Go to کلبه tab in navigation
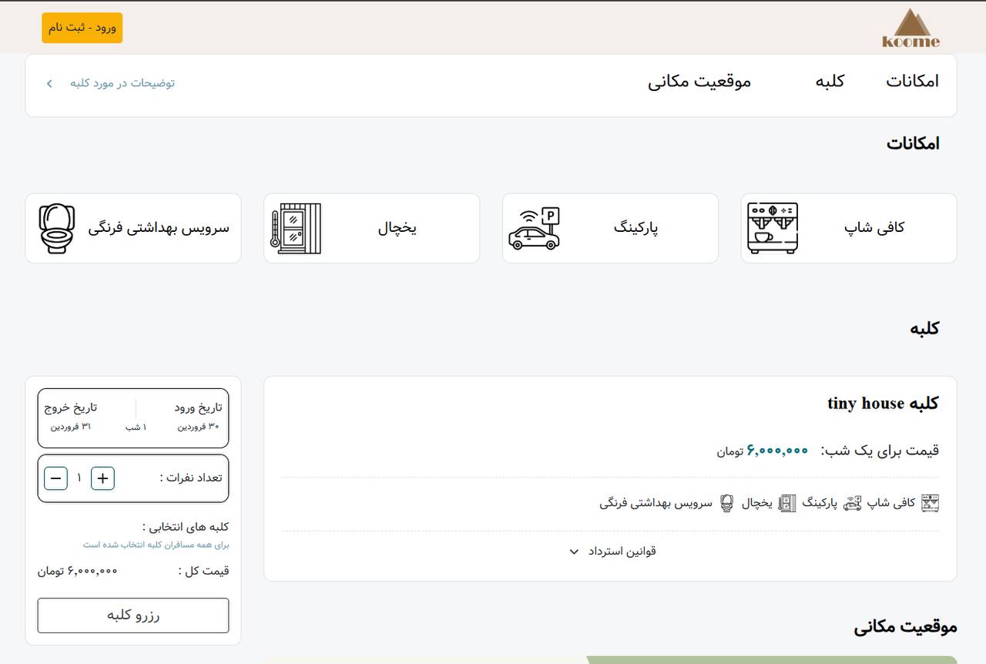 click(830, 82)
